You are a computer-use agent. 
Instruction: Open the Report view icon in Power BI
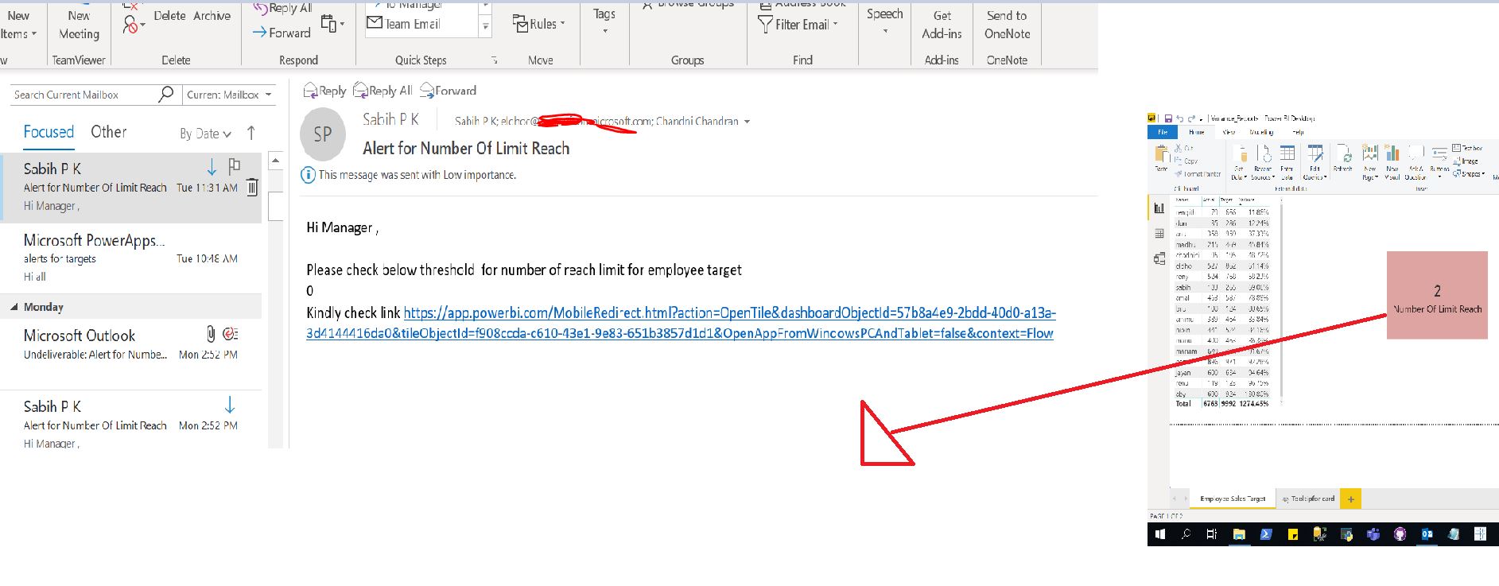(1159, 208)
